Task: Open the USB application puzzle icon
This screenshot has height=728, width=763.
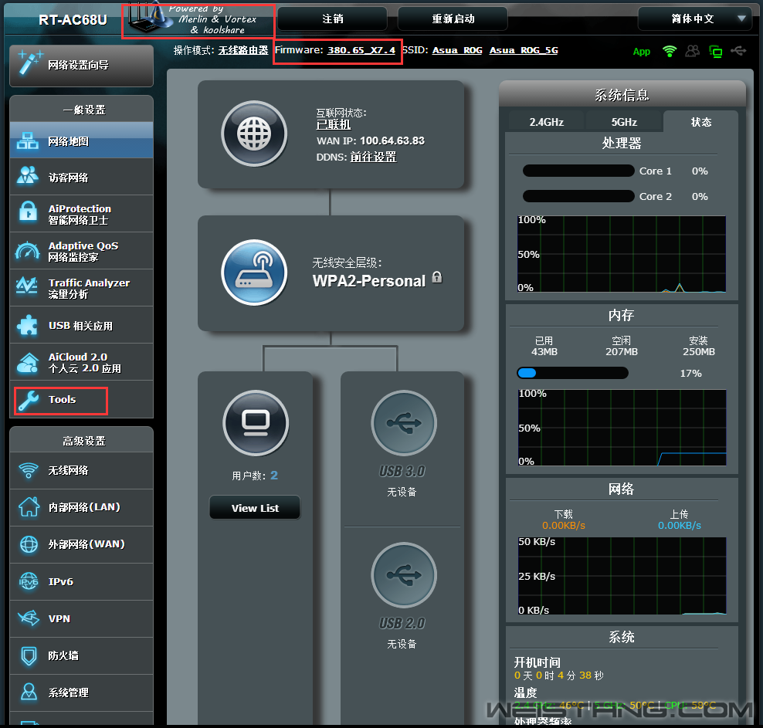Action: pos(27,325)
